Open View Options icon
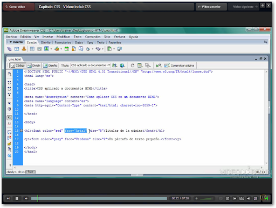This screenshot has height=208, width=276. point(140,66)
